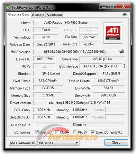
Task: Click the Close button
Action: click(116, 143)
